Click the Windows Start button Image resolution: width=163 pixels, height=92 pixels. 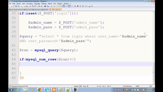[11, 90]
